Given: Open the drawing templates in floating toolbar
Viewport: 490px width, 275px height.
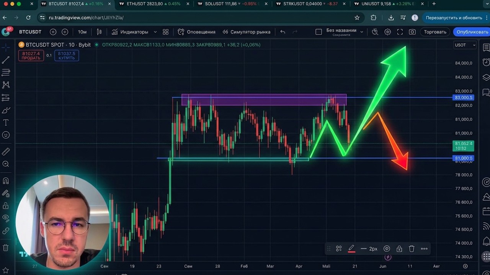Looking at the screenshot, I should [339, 249].
